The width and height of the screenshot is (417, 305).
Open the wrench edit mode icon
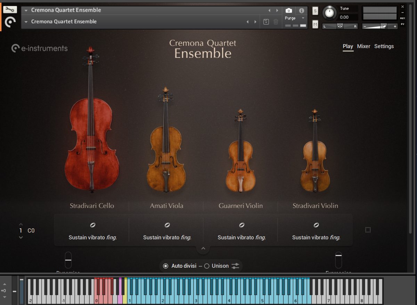(x=10, y=10)
